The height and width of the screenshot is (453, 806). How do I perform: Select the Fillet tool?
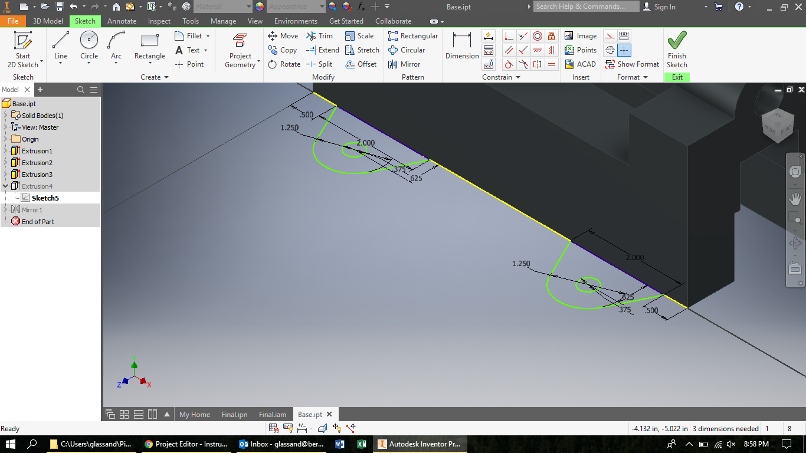[x=189, y=36]
